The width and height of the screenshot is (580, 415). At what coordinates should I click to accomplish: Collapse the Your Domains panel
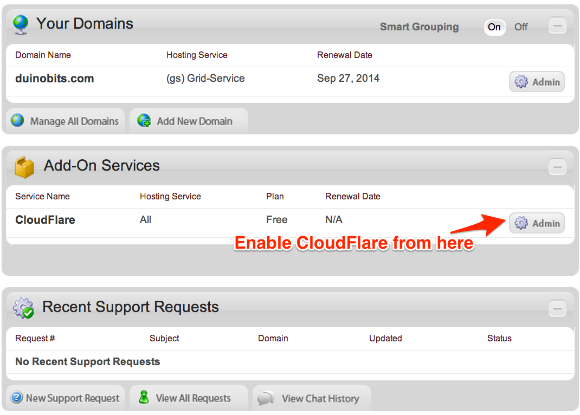557,25
